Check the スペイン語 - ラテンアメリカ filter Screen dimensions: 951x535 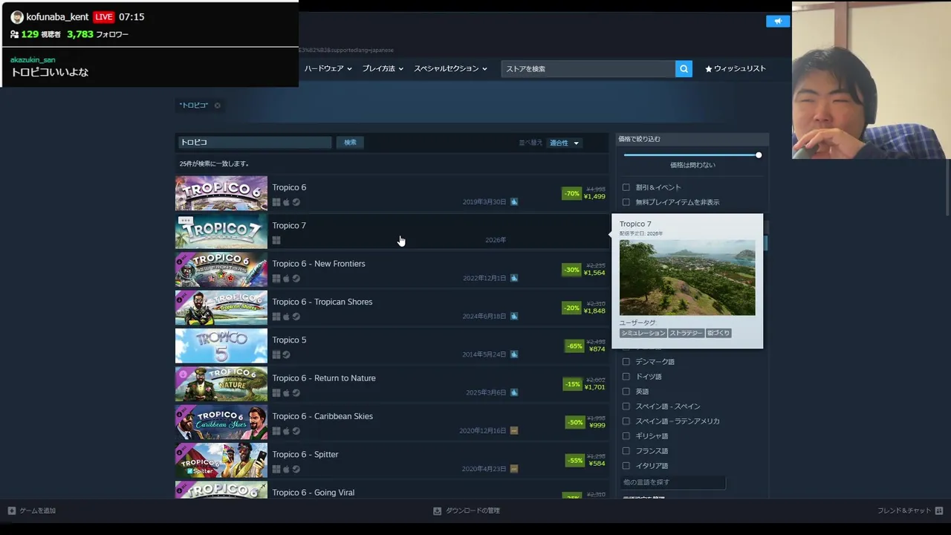[x=626, y=421]
